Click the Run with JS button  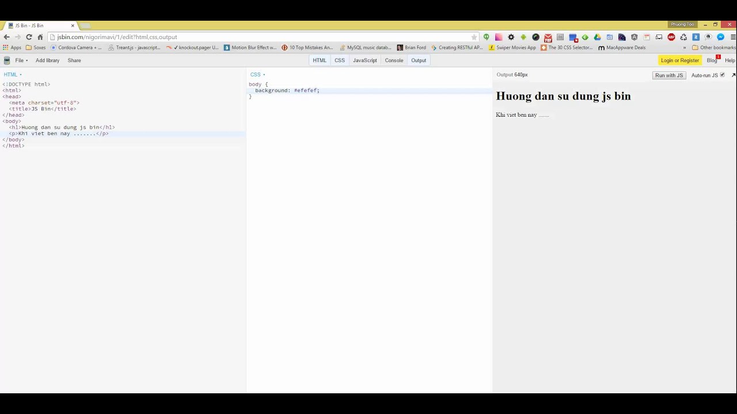pyautogui.click(x=668, y=75)
